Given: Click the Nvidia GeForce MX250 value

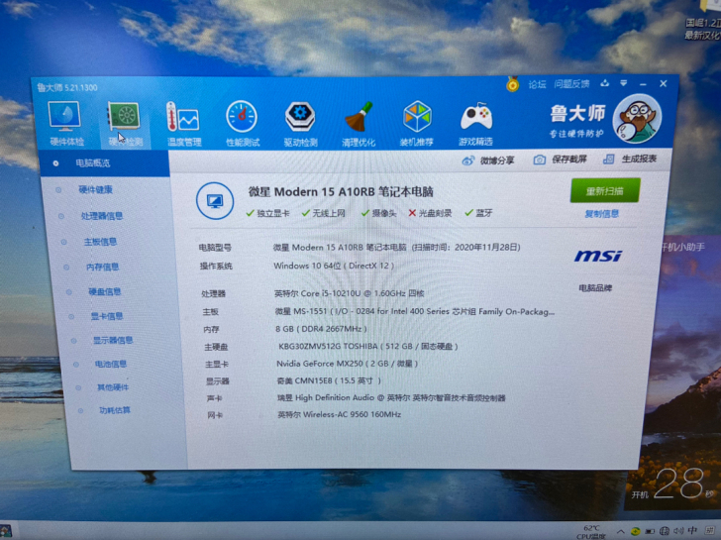Looking at the screenshot, I should 348,364.
